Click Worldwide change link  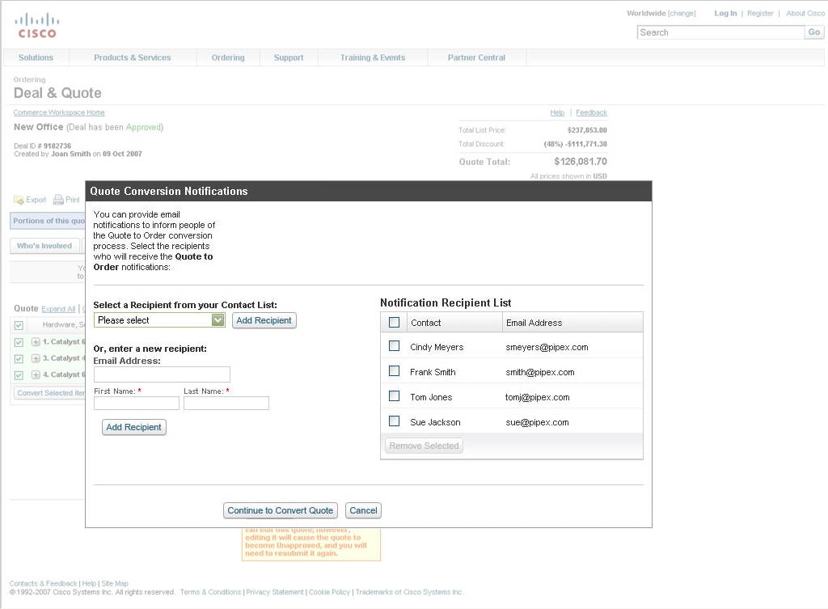tap(682, 13)
